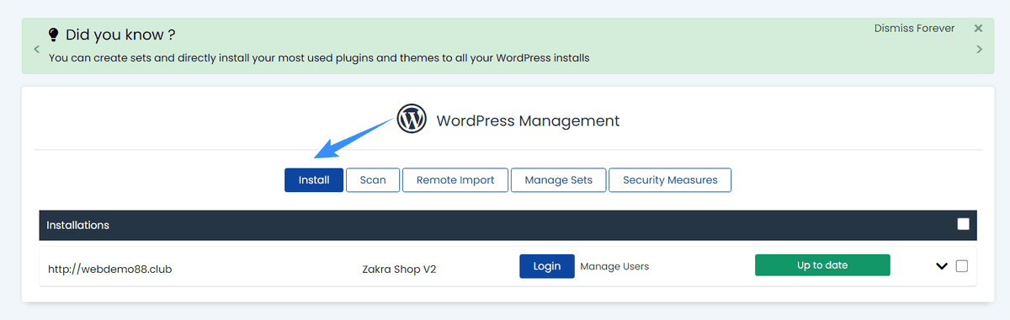This screenshot has width=1010, height=320.
Task: Click the Up to date status button
Action: point(822,265)
